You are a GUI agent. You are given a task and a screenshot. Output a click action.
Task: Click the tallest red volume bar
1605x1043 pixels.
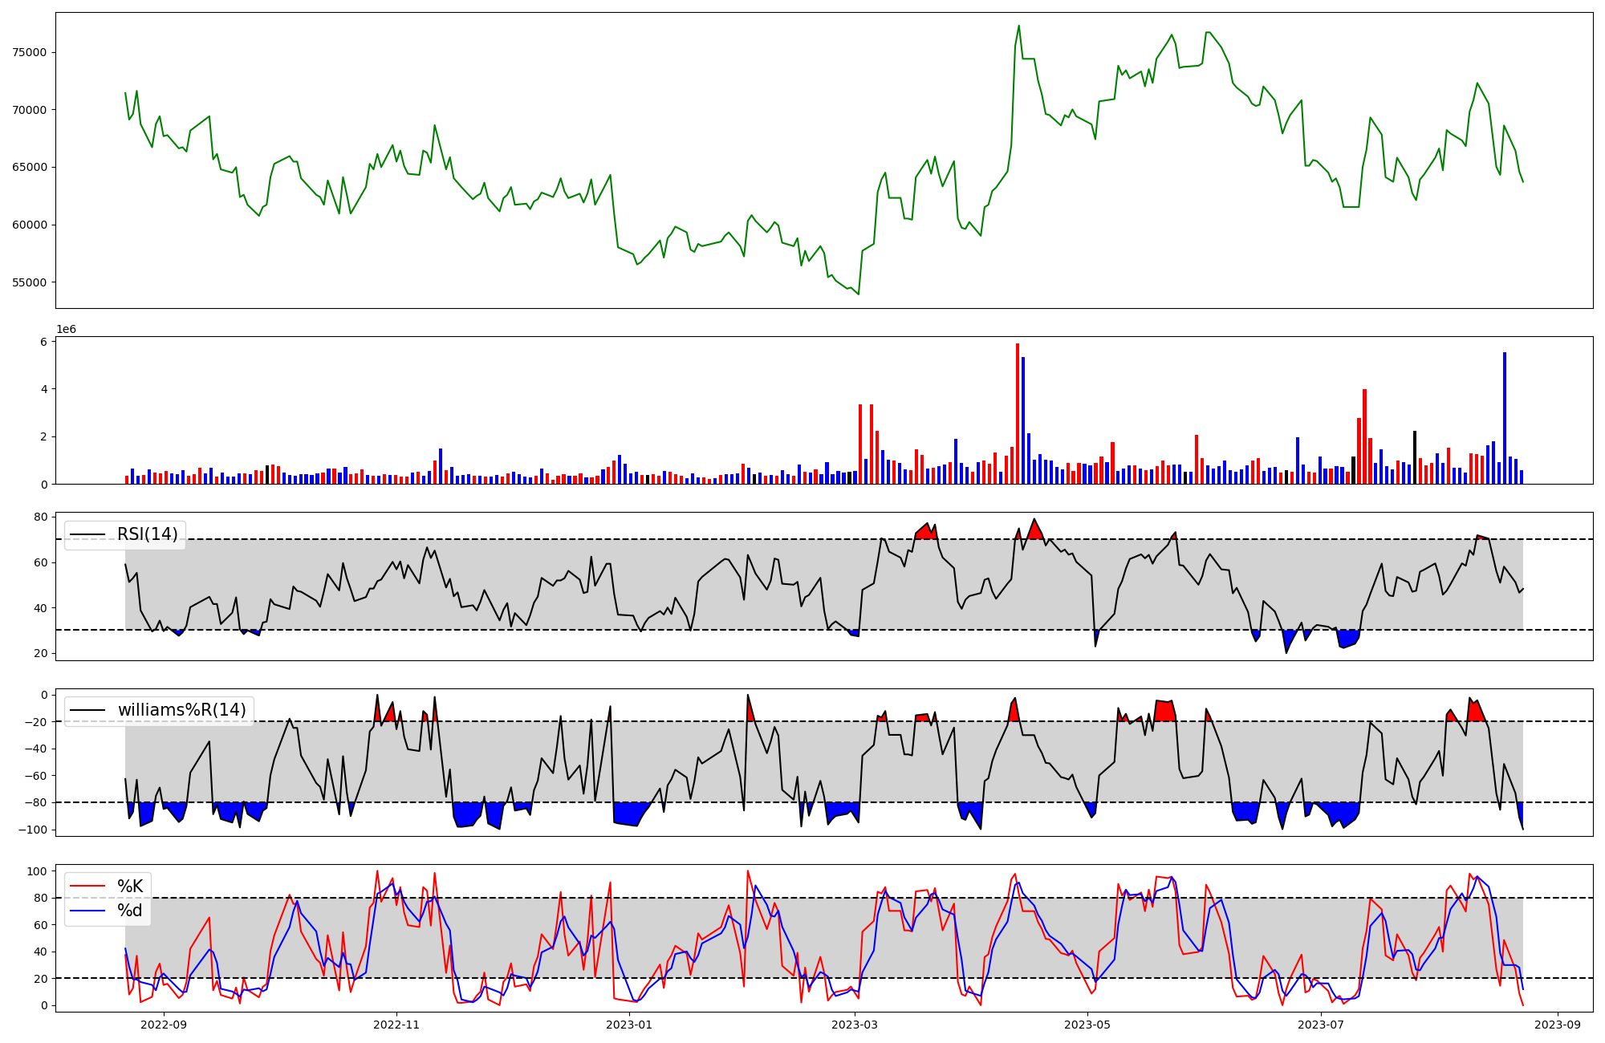click(1018, 413)
